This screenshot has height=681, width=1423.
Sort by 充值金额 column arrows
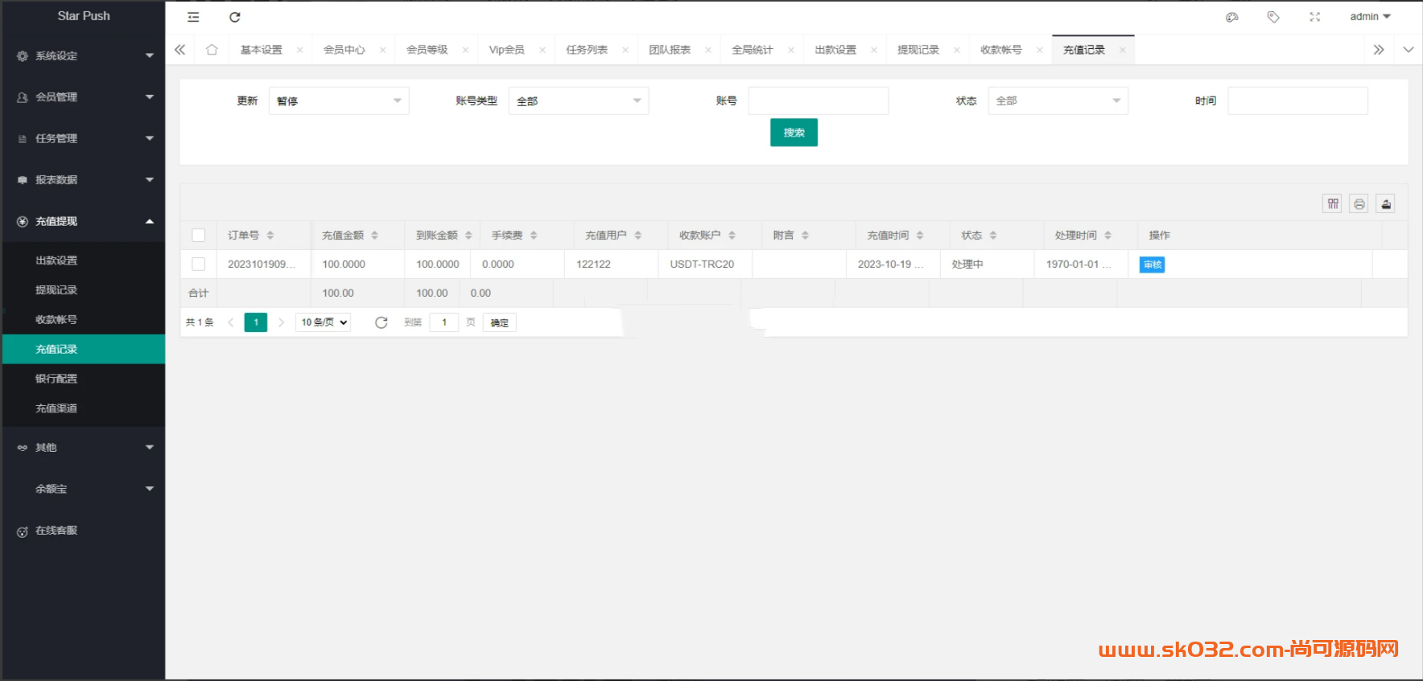tap(375, 236)
